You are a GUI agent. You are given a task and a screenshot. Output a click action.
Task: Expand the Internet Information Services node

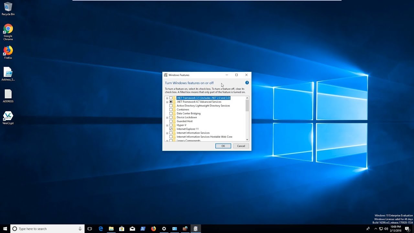[167, 133]
